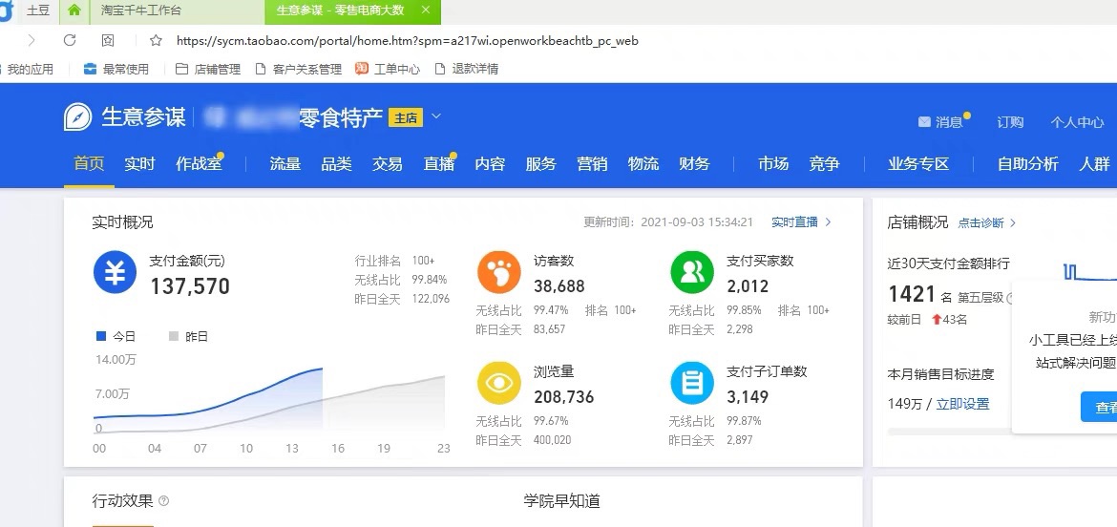1117x527 pixels.
Task: Click help icon beside 行动效果
Action: pyautogui.click(x=164, y=501)
